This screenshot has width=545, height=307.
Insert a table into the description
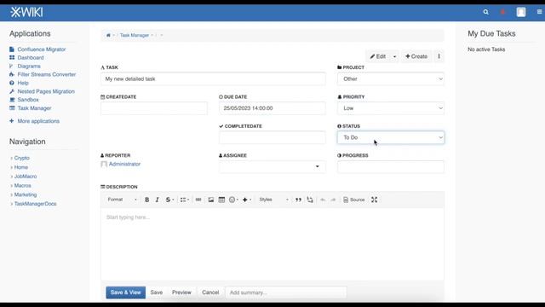(221, 200)
